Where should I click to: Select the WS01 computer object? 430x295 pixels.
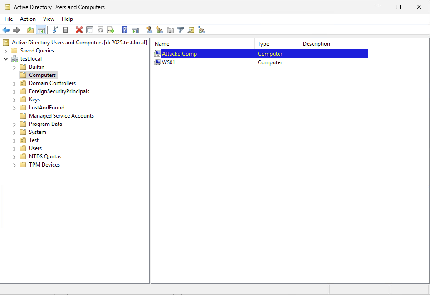(x=166, y=62)
